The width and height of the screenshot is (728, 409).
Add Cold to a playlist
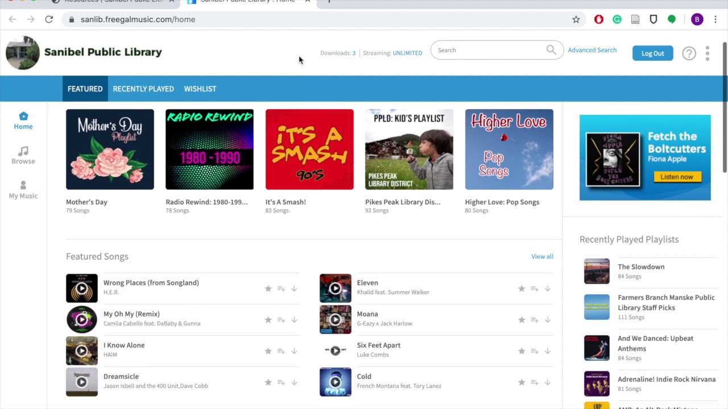pyautogui.click(x=535, y=382)
